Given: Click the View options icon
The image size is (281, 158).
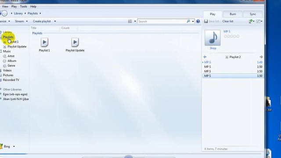Looking at the screenshot, I should (130, 22).
